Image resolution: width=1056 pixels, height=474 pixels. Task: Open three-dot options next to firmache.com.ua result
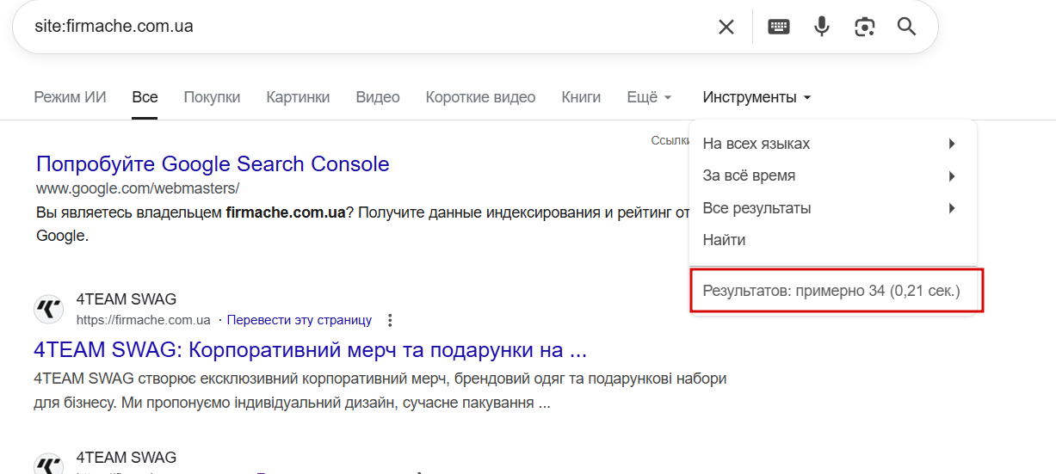coord(390,320)
